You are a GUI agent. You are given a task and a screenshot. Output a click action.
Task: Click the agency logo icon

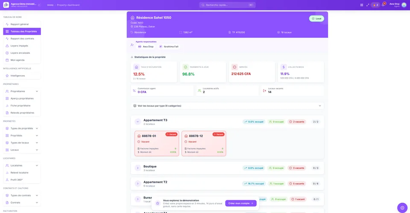point(6,5)
